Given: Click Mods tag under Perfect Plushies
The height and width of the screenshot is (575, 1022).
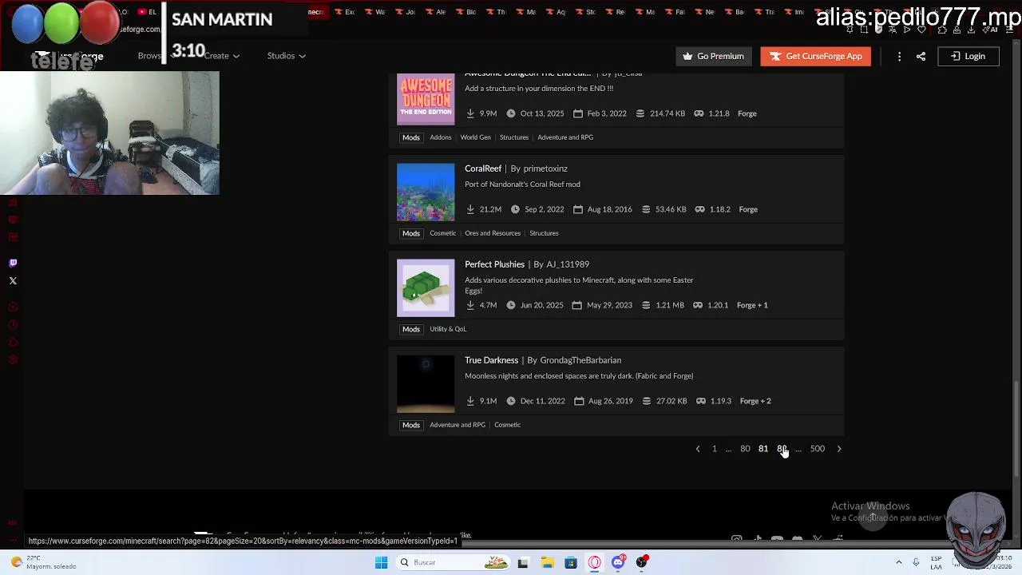Looking at the screenshot, I should [x=410, y=329].
